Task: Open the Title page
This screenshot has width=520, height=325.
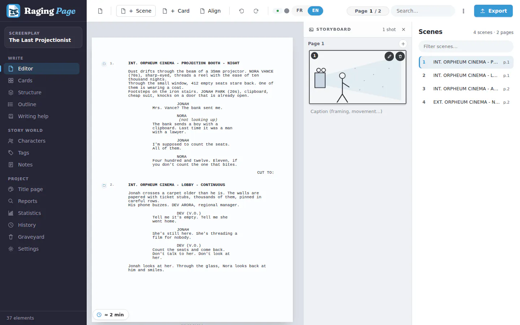Action: [x=42, y=189]
